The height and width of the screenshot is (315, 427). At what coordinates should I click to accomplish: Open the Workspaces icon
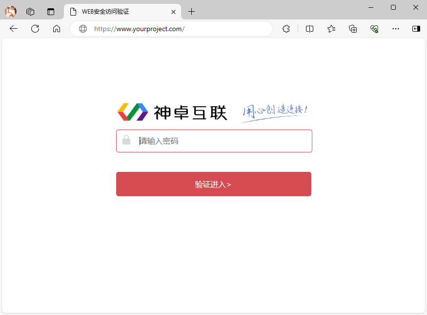coord(30,12)
